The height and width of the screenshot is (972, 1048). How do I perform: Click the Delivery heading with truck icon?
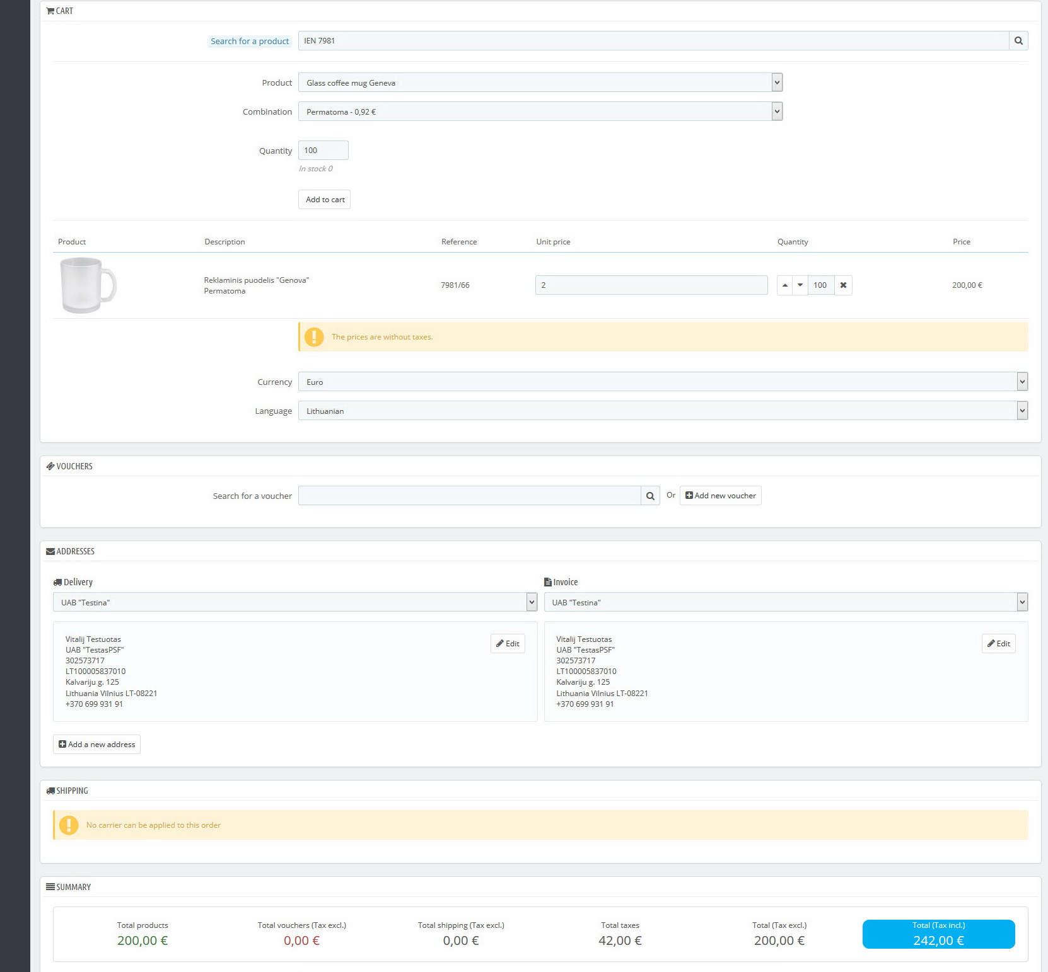[73, 582]
